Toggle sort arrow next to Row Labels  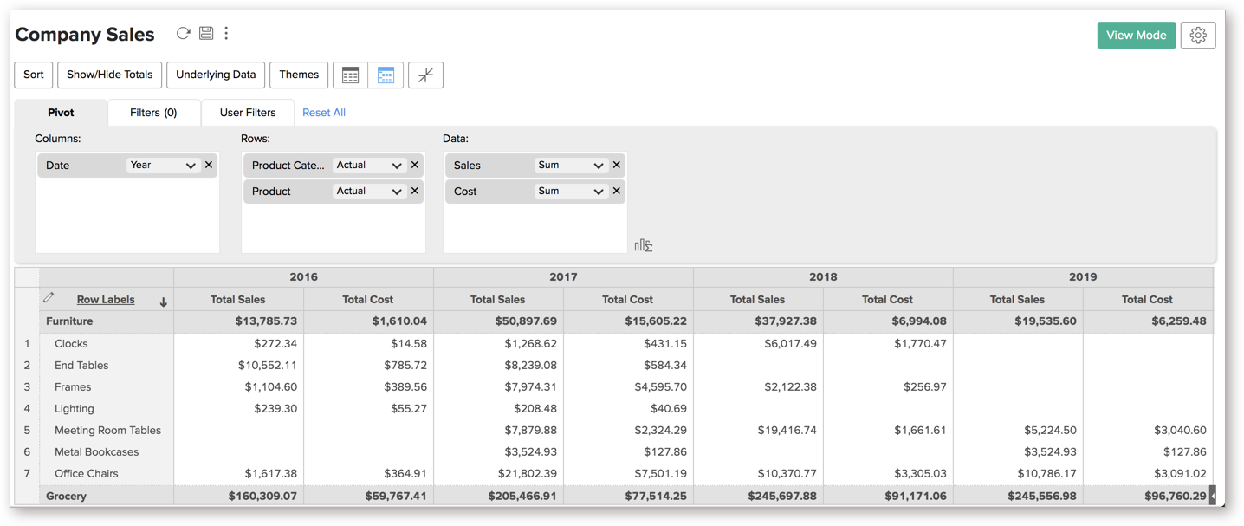click(x=163, y=302)
